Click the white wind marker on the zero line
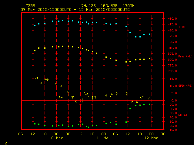This screenshot has height=145, width=194. (x=82, y=100)
